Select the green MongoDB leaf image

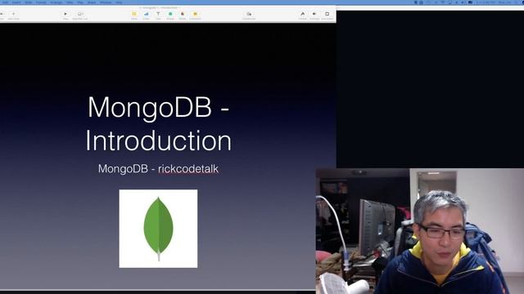tap(158, 229)
